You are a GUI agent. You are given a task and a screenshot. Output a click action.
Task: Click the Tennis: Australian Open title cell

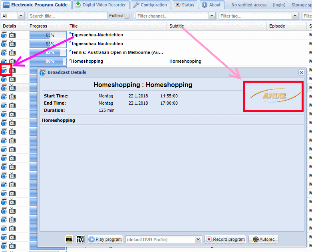point(117,52)
